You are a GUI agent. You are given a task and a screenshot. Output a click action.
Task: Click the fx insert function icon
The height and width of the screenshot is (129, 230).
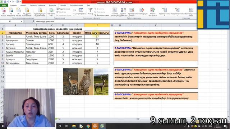[x=33, y=21]
